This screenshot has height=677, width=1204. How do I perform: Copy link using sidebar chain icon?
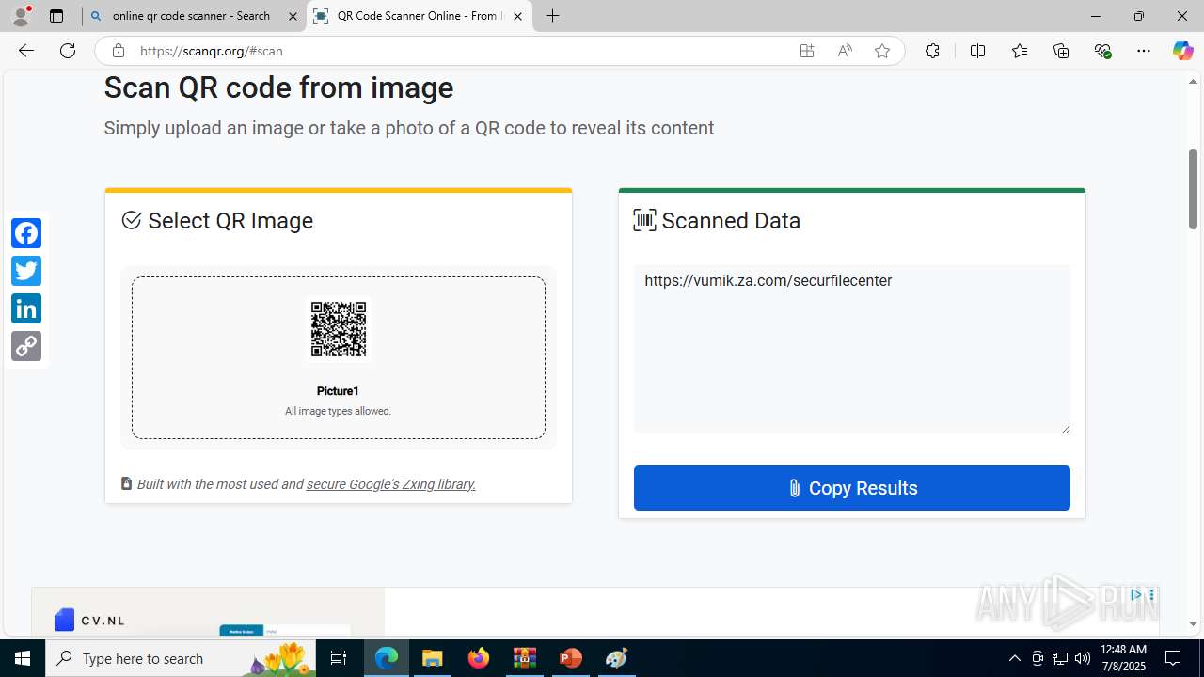26,346
